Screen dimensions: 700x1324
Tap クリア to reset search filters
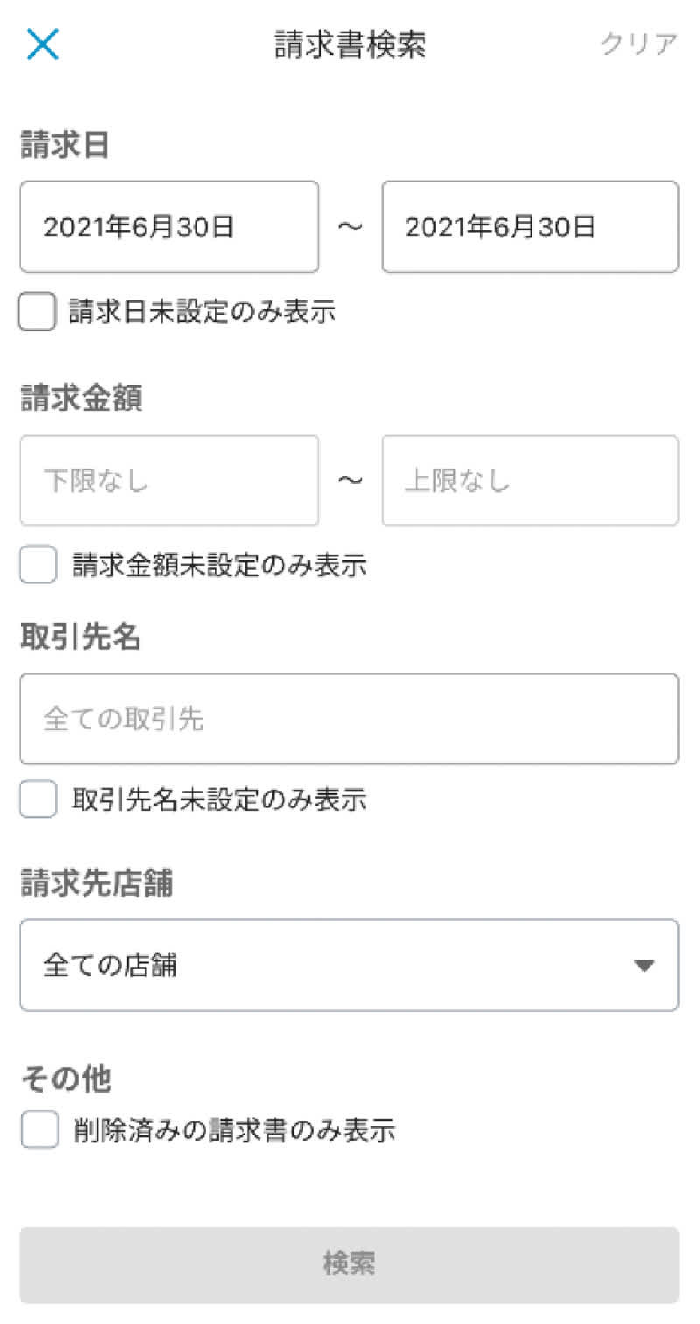point(639,45)
